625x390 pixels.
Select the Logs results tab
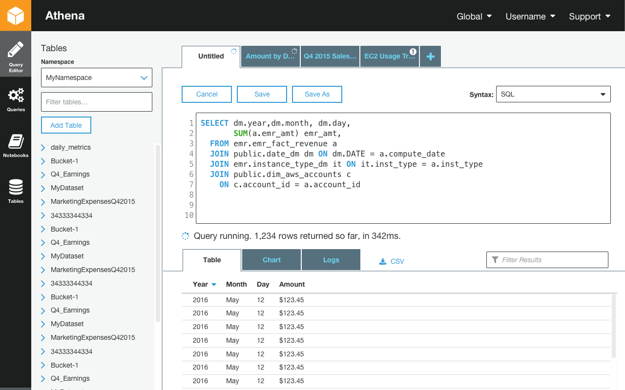tap(331, 260)
